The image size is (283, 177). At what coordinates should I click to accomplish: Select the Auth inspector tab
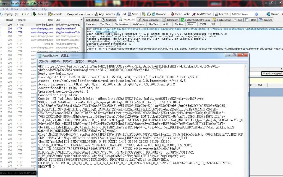point(166,24)
